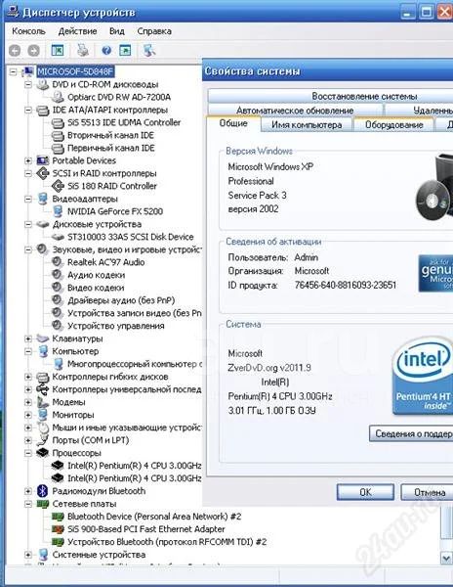Click the Порты (COM и LPT) icon

[43, 440]
